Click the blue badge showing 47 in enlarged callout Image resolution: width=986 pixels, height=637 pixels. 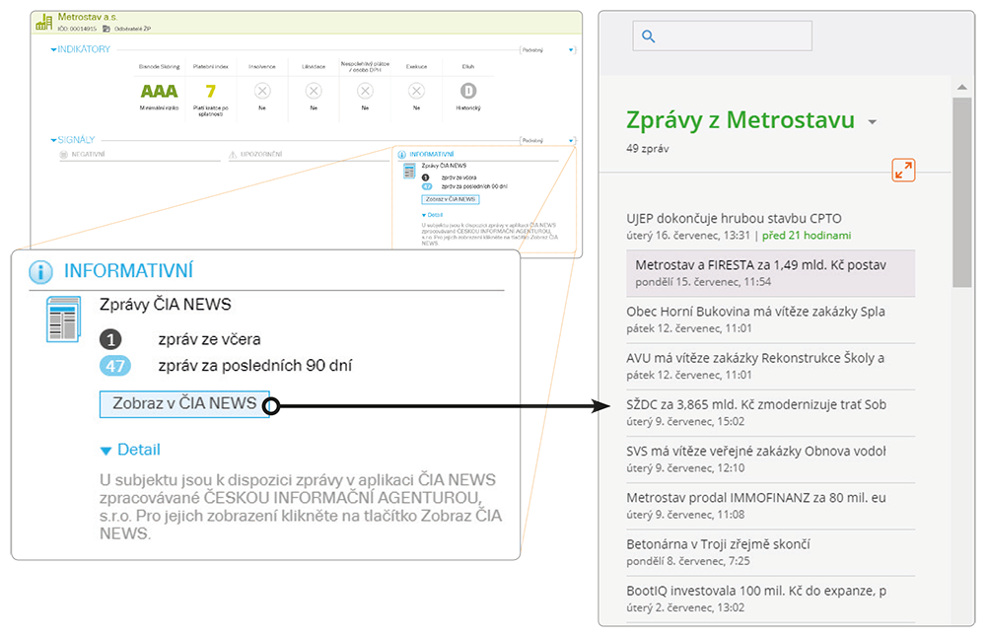pyautogui.click(x=115, y=366)
